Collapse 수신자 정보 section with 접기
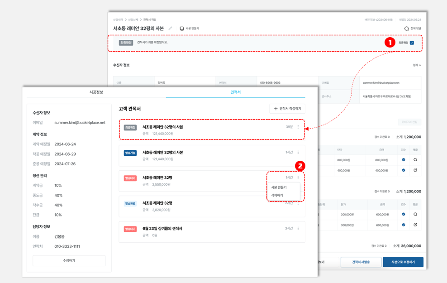The width and height of the screenshot is (447, 283). point(417,65)
